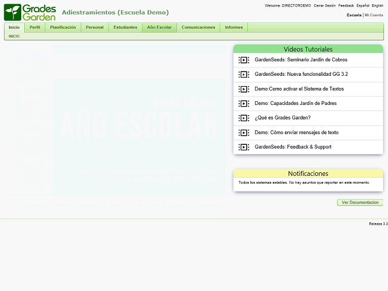
Task: Open GardenSeeds: Nueva funcionalidad GG 3.2 video
Action: (x=301, y=74)
